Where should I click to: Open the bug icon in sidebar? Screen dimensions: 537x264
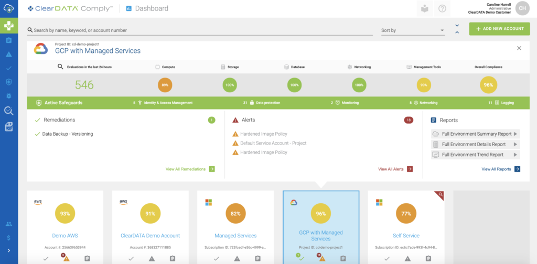pyautogui.click(x=9, y=96)
